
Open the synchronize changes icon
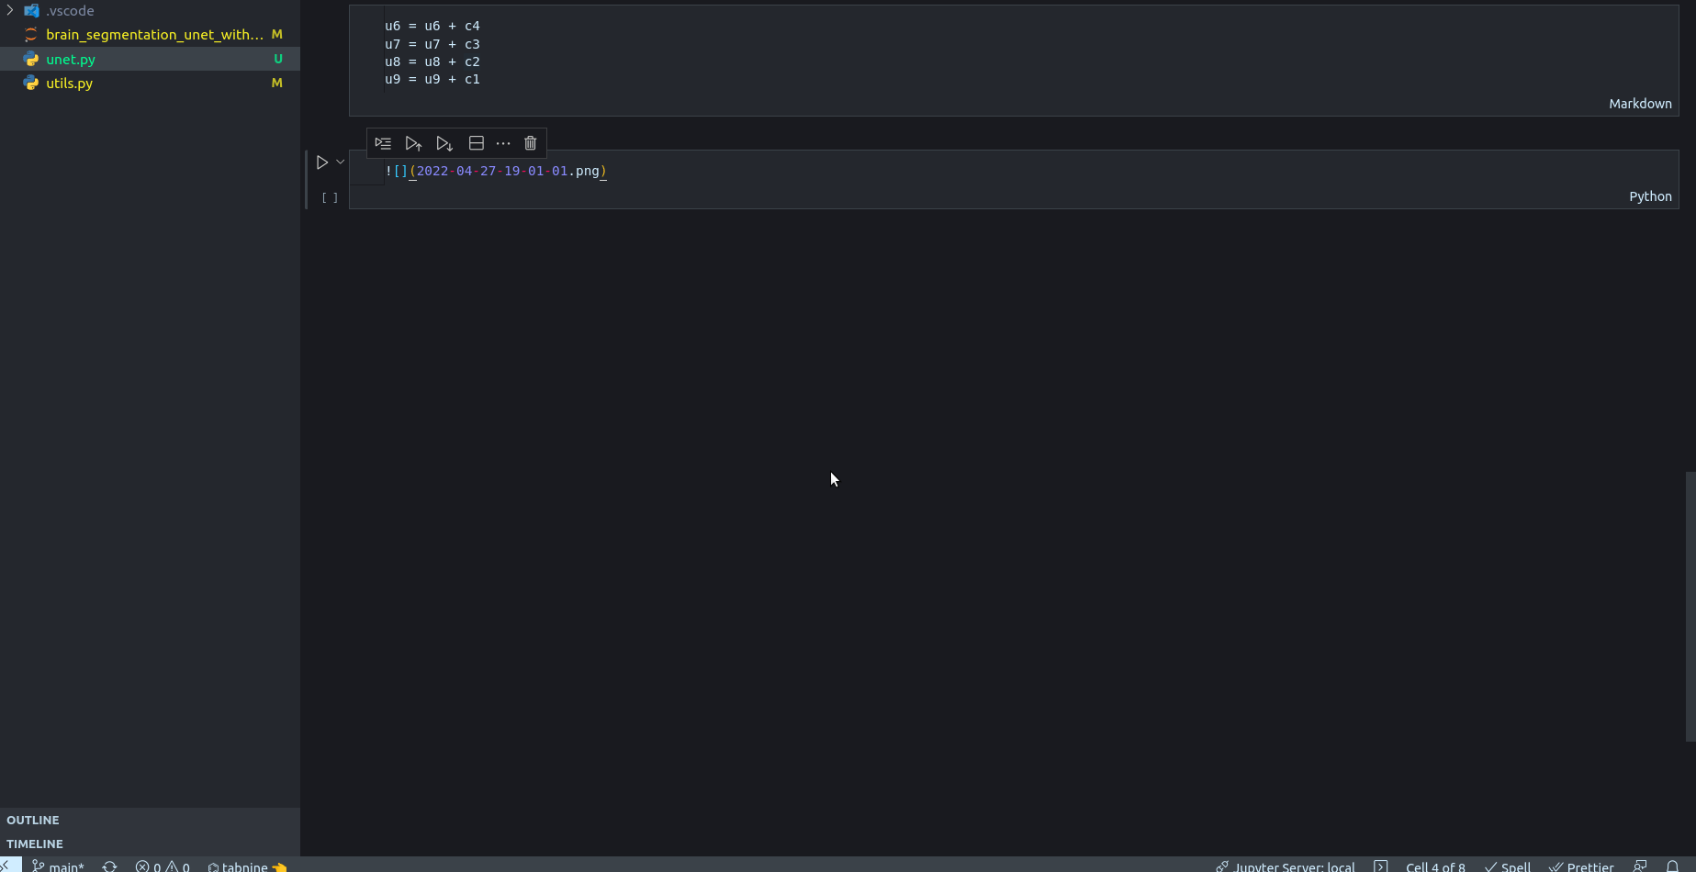click(x=109, y=866)
